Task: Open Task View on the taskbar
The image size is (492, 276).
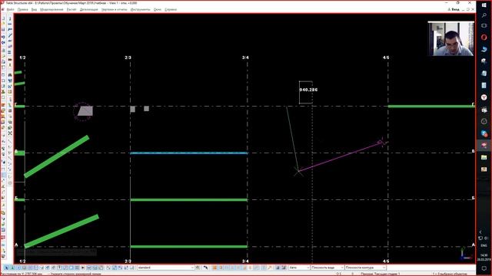Action: tap(484, 25)
